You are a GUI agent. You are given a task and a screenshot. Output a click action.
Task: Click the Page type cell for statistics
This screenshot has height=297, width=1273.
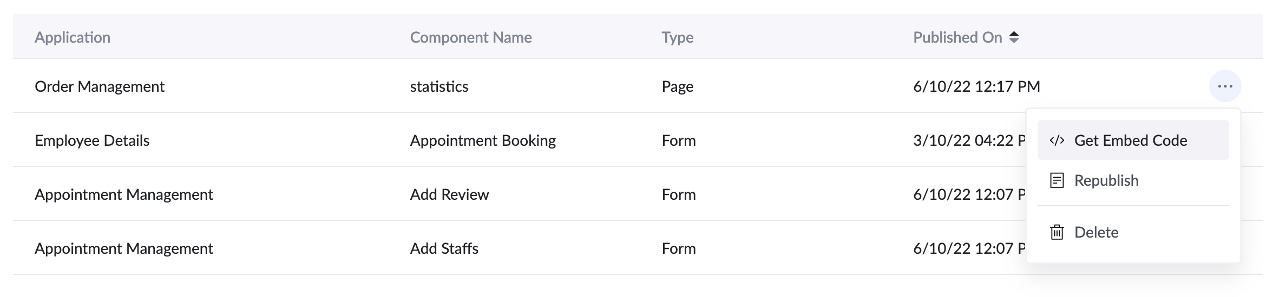click(x=677, y=86)
